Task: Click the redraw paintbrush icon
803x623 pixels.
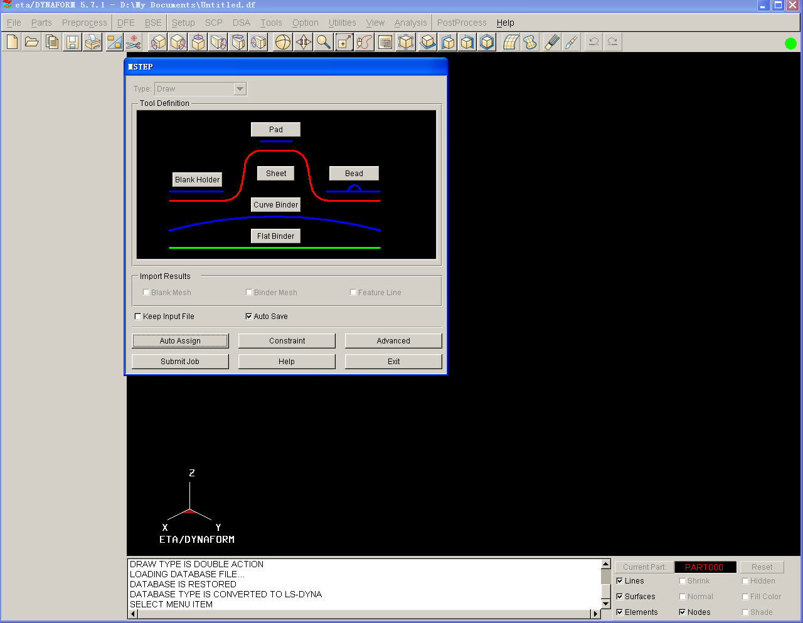Action: tap(572, 42)
